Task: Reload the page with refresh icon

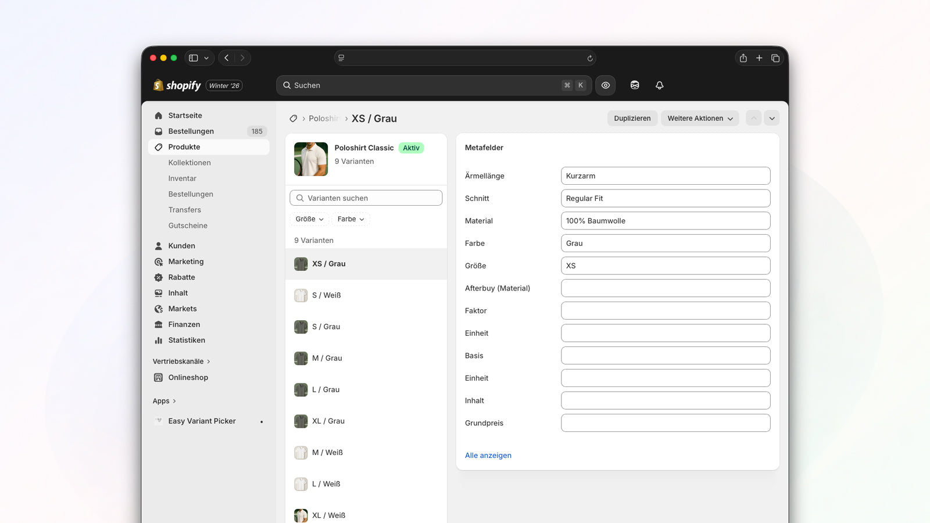Action: tap(589, 58)
